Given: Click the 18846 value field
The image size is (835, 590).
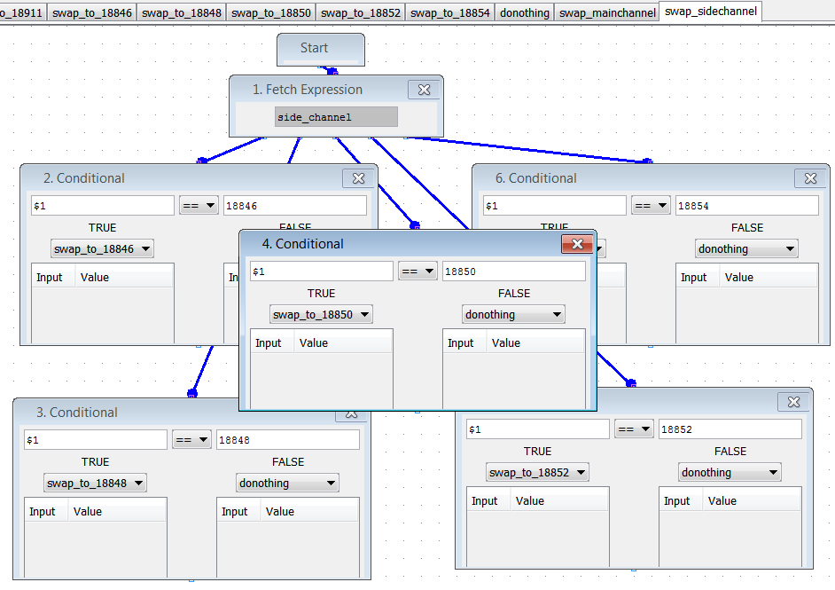Looking at the screenshot, I should click(295, 206).
